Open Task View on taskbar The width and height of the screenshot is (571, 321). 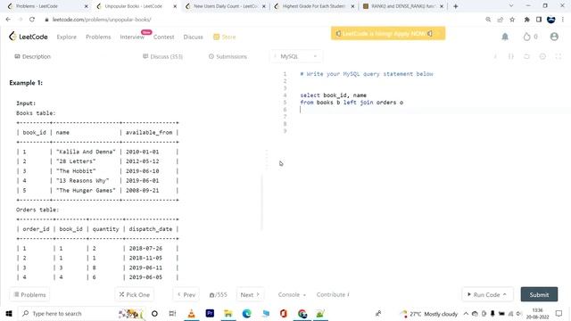(x=172, y=313)
